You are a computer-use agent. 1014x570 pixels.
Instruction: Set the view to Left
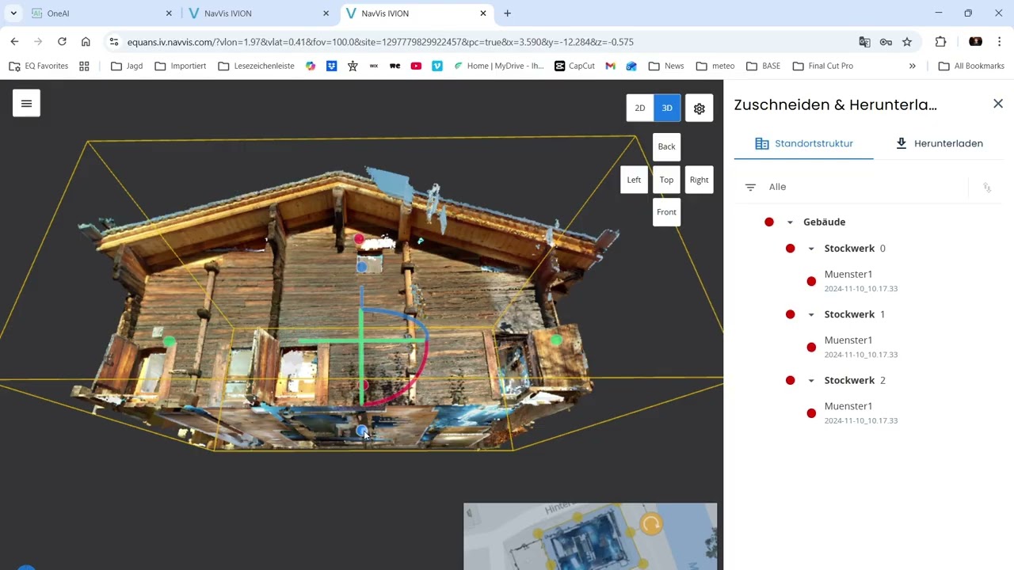tap(634, 180)
